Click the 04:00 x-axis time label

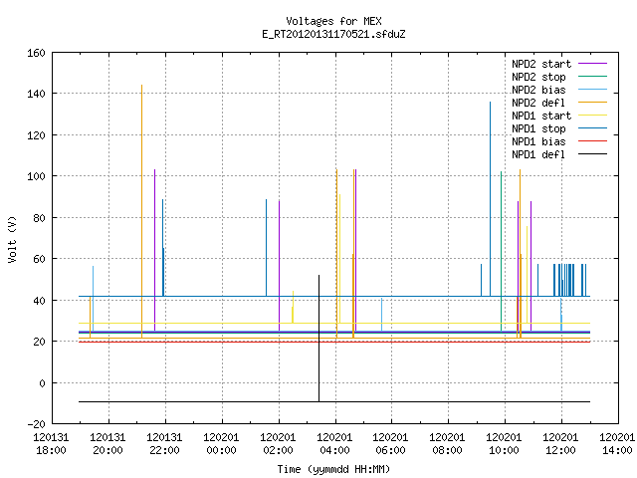(334, 450)
